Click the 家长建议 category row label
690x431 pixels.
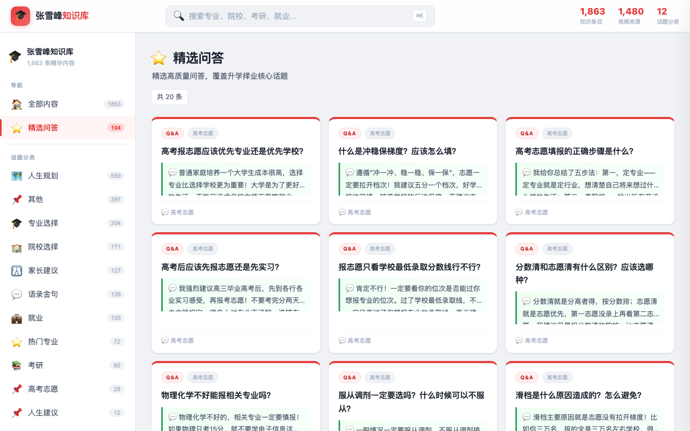pyautogui.click(x=43, y=270)
